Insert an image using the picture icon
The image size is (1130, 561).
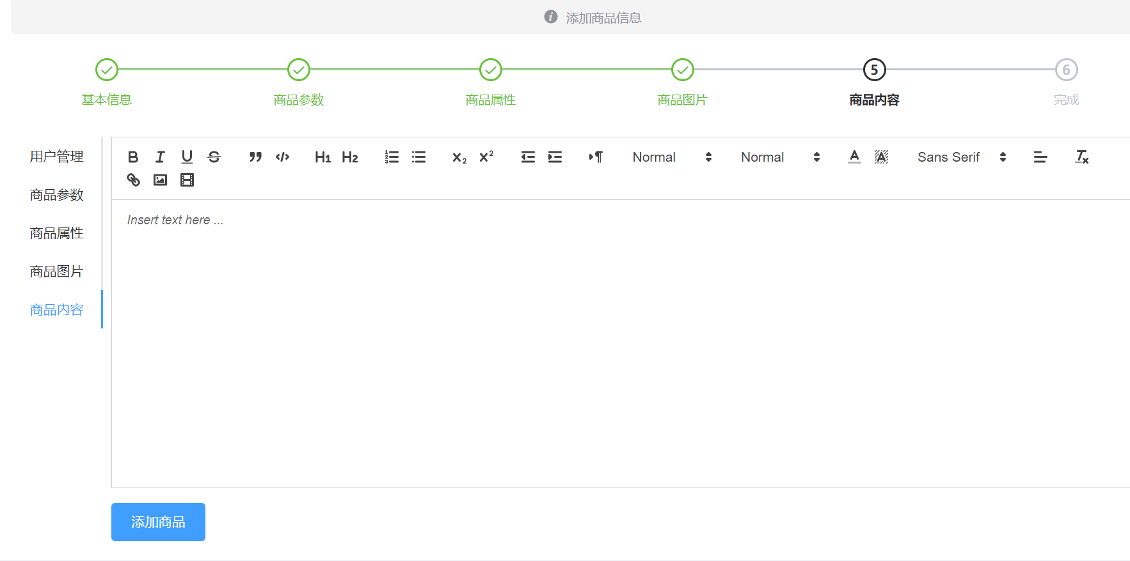click(160, 180)
